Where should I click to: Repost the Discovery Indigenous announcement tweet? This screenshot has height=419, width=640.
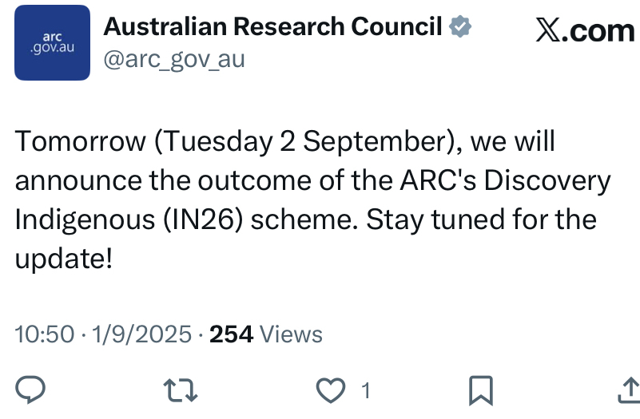point(180,390)
